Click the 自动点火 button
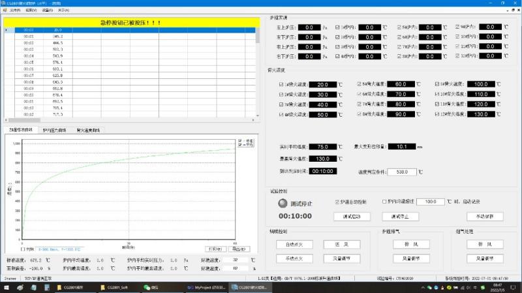 (294, 245)
